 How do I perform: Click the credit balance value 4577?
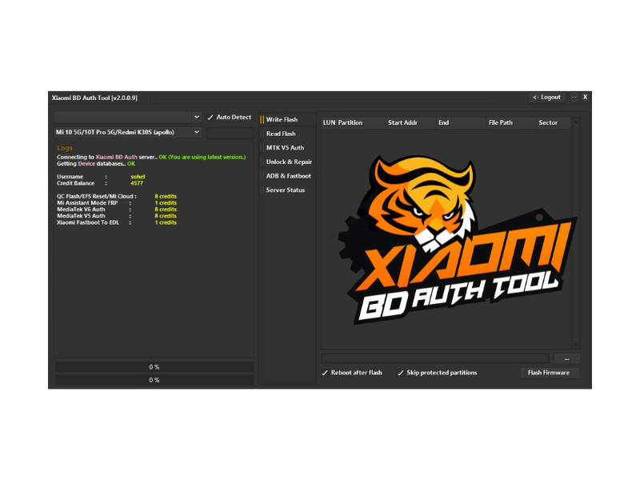(137, 183)
